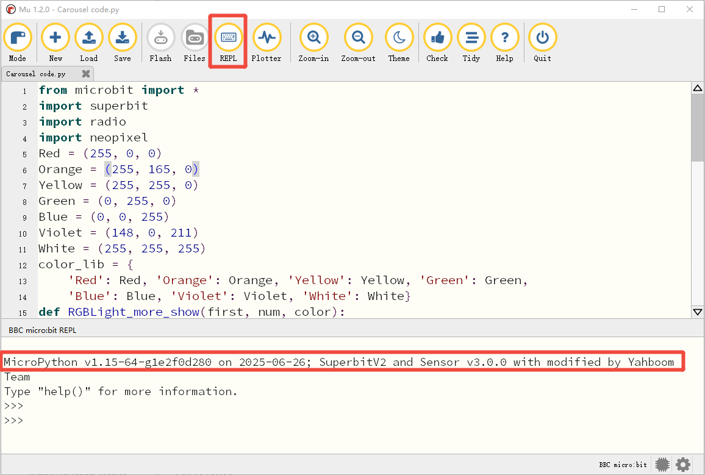
Task: Toggle the REPL panel
Action: point(228,43)
